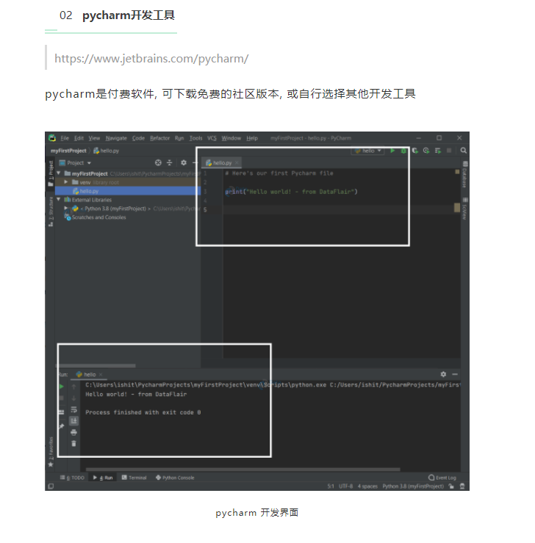Viewport: 535px width, 543px height.
Task: Select Scratches and Consoles item
Action: tap(96, 217)
